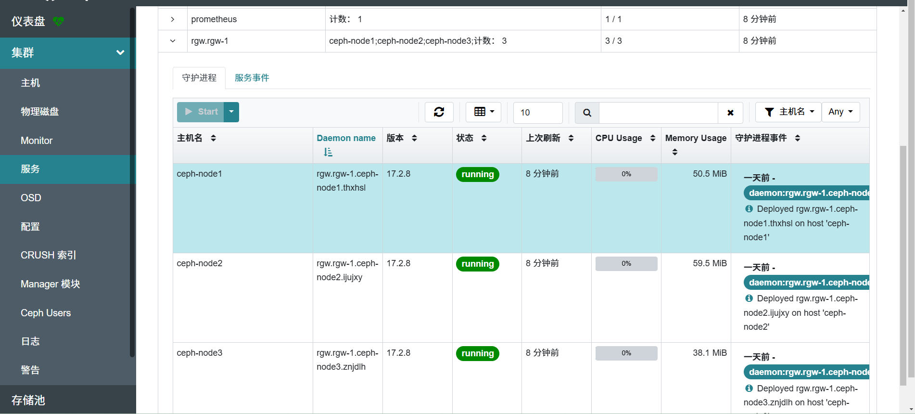Click the page size field showing 10
The image size is (915, 414).
tap(538, 113)
